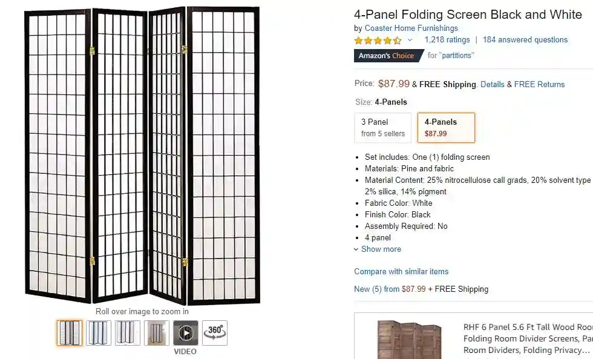Click the star rating icons
Image resolution: width=593 pixels, height=359 pixels.
coord(378,41)
